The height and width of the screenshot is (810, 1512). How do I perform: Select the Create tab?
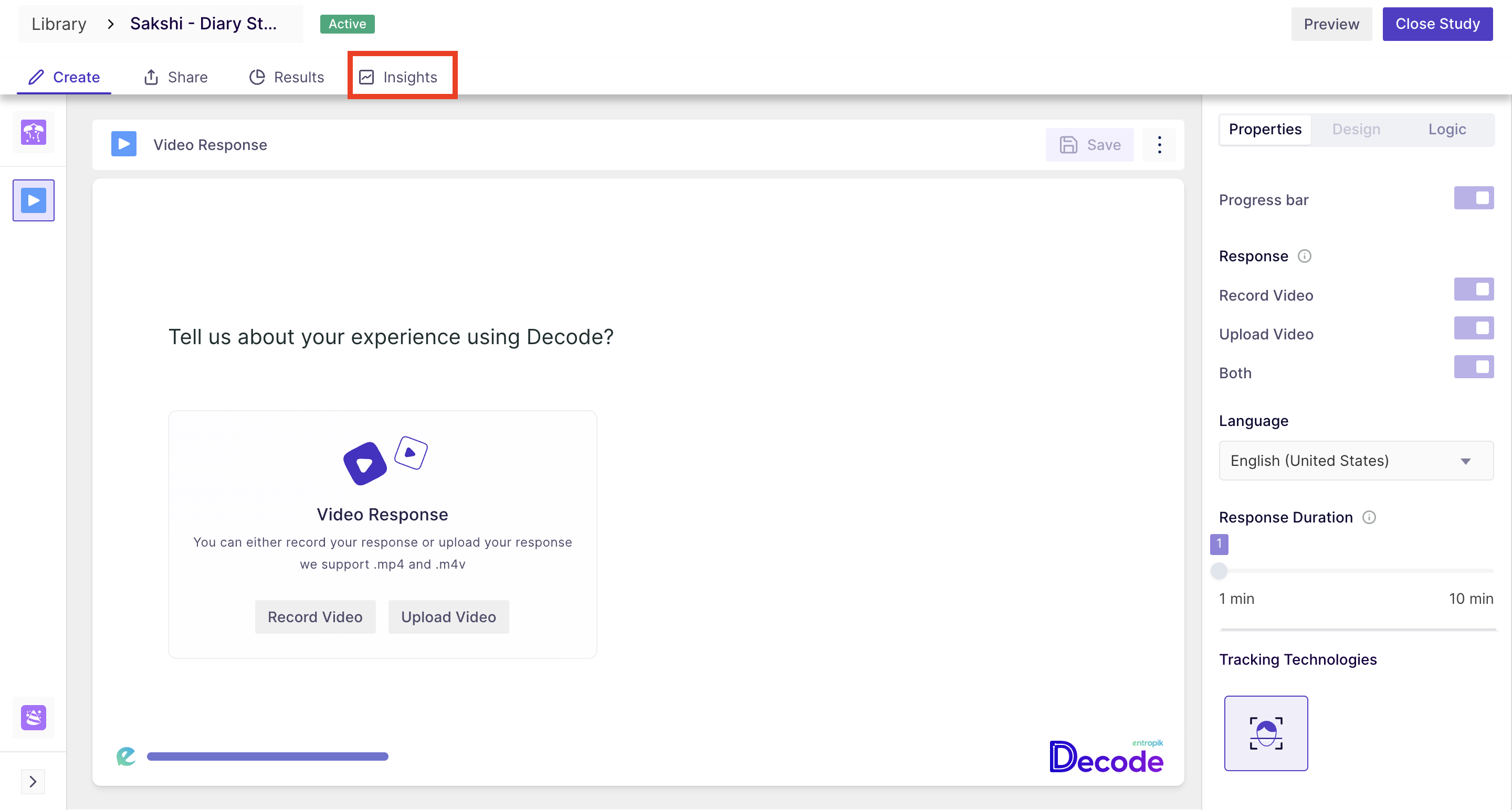coord(65,77)
